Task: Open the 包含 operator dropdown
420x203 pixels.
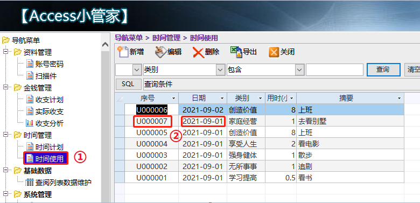Action: (299, 70)
